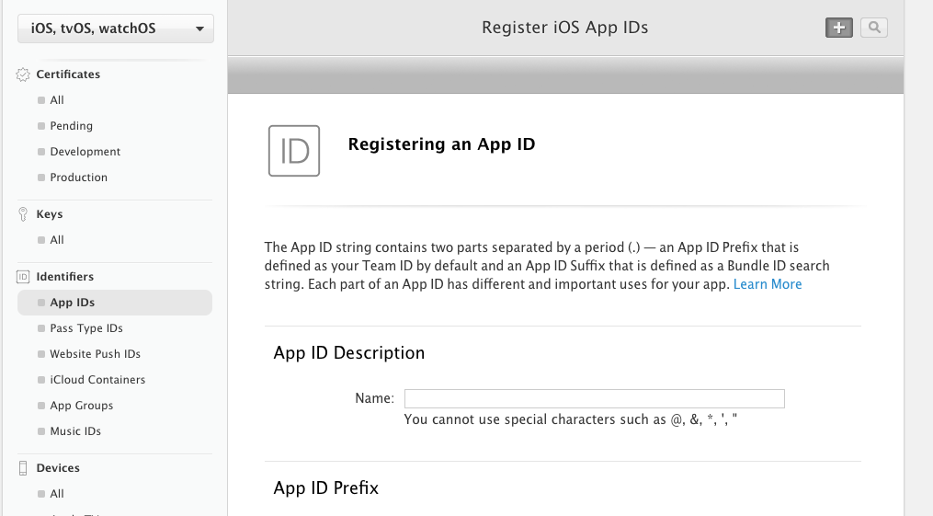Open Development certificates list

click(85, 152)
